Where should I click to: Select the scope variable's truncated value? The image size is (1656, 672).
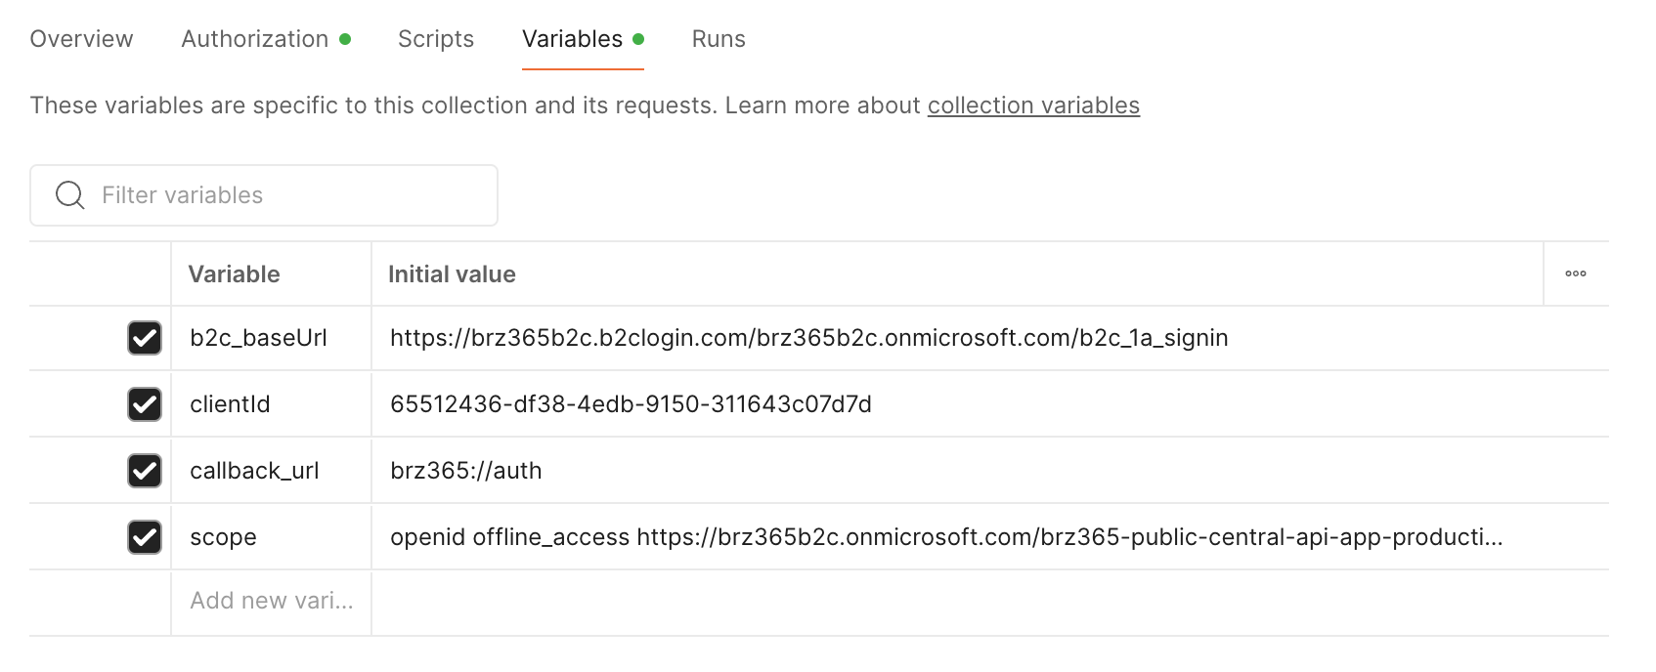tap(945, 537)
